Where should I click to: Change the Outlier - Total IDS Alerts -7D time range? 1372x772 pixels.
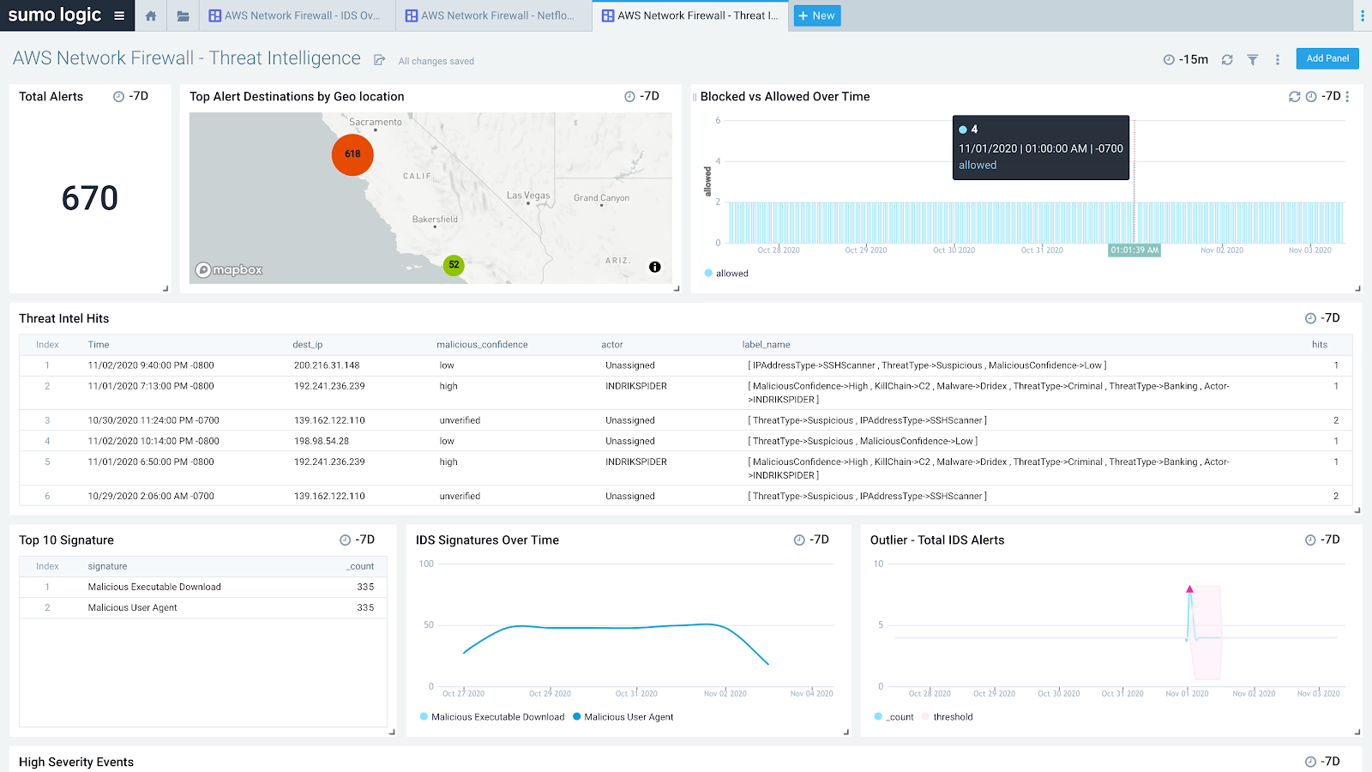tap(1322, 540)
